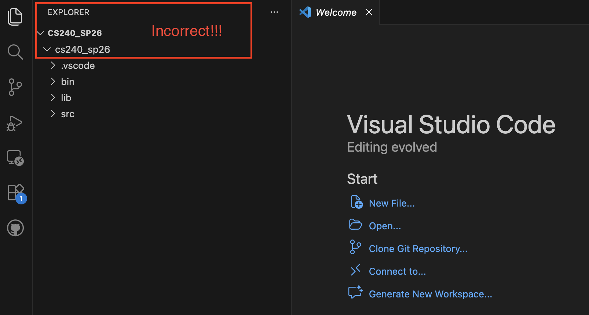Click the Open... link
The image size is (589, 315).
(385, 226)
